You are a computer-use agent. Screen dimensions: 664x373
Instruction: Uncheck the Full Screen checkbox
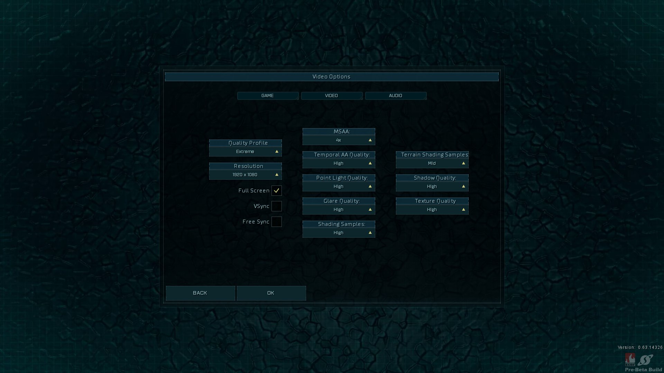click(277, 191)
